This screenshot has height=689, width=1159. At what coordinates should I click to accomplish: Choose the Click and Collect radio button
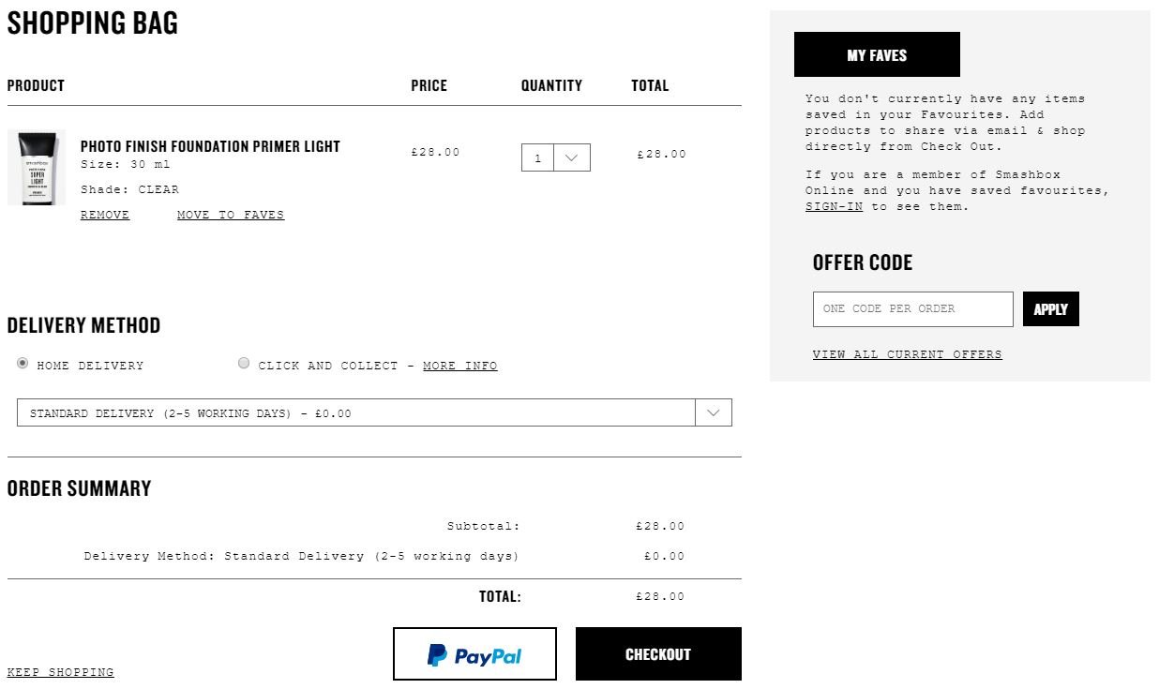point(244,364)
